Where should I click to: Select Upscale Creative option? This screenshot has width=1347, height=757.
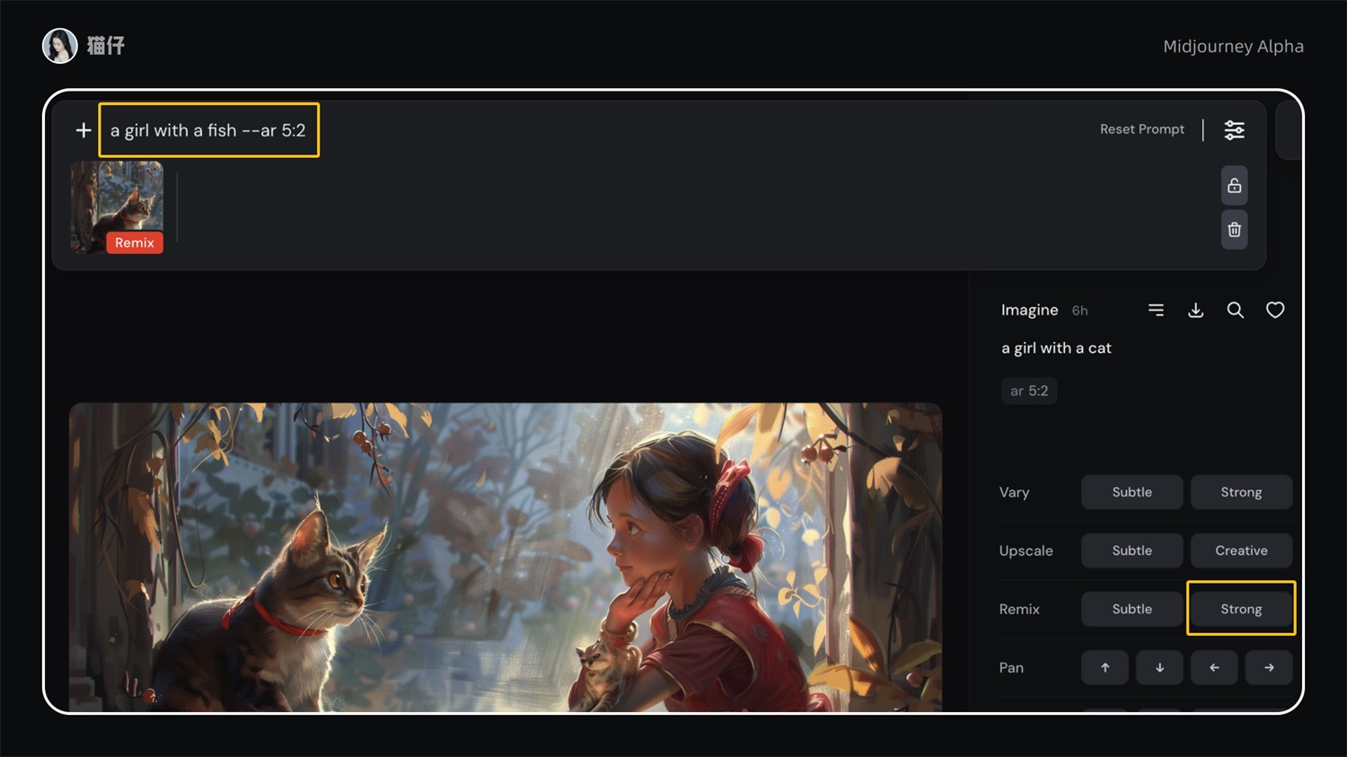1242,550
